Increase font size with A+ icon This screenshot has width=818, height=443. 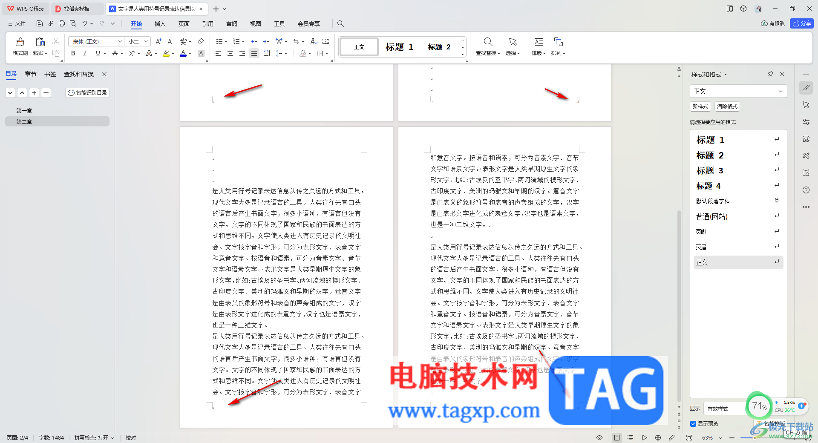click(158, 41)
